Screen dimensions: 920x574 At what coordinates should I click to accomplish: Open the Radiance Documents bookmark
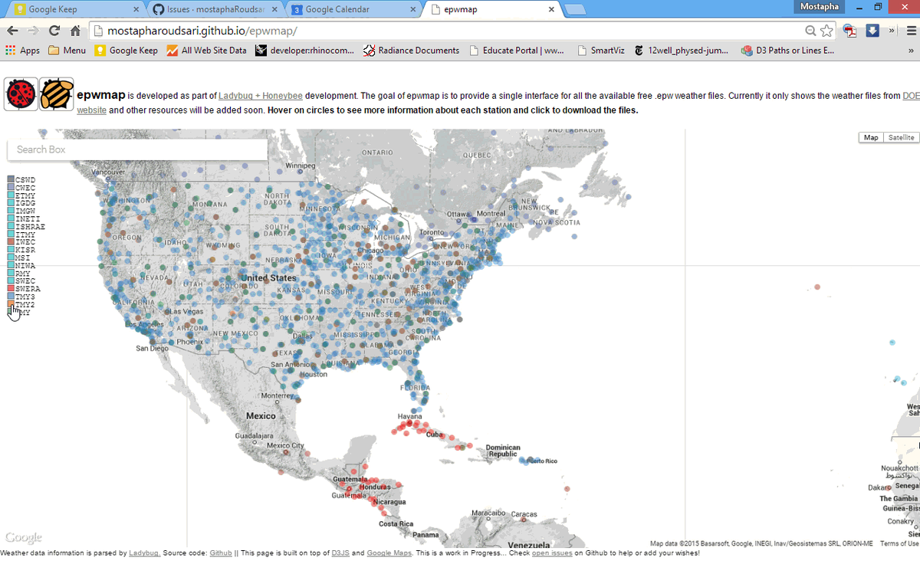(412, 51)
